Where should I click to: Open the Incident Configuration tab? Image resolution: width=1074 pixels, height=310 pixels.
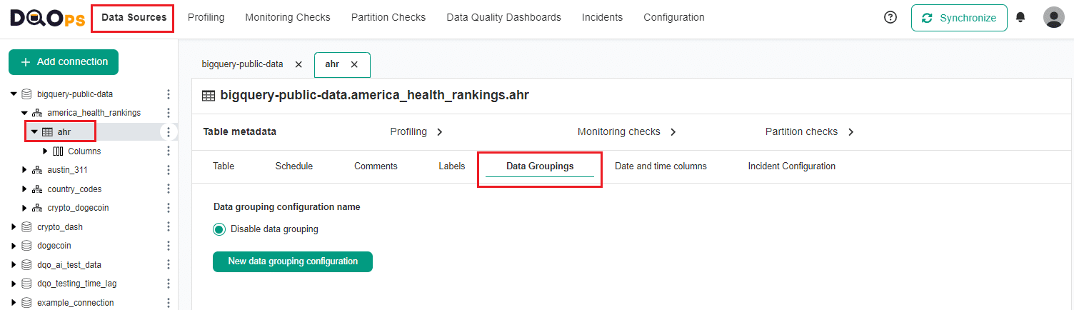(x=791, y=166)
